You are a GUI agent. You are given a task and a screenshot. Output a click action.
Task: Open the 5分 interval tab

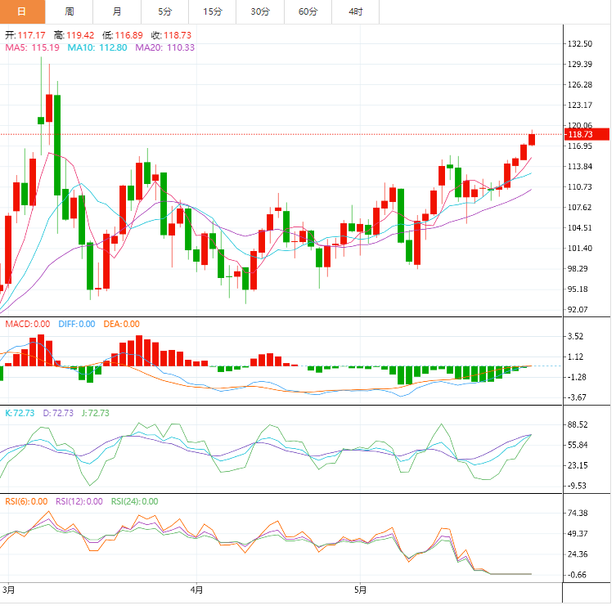pyautogui.click(x=164, y=11)
